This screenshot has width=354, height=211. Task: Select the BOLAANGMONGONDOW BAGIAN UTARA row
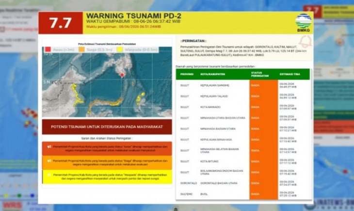pyautogui.click(x=243, y=172)
